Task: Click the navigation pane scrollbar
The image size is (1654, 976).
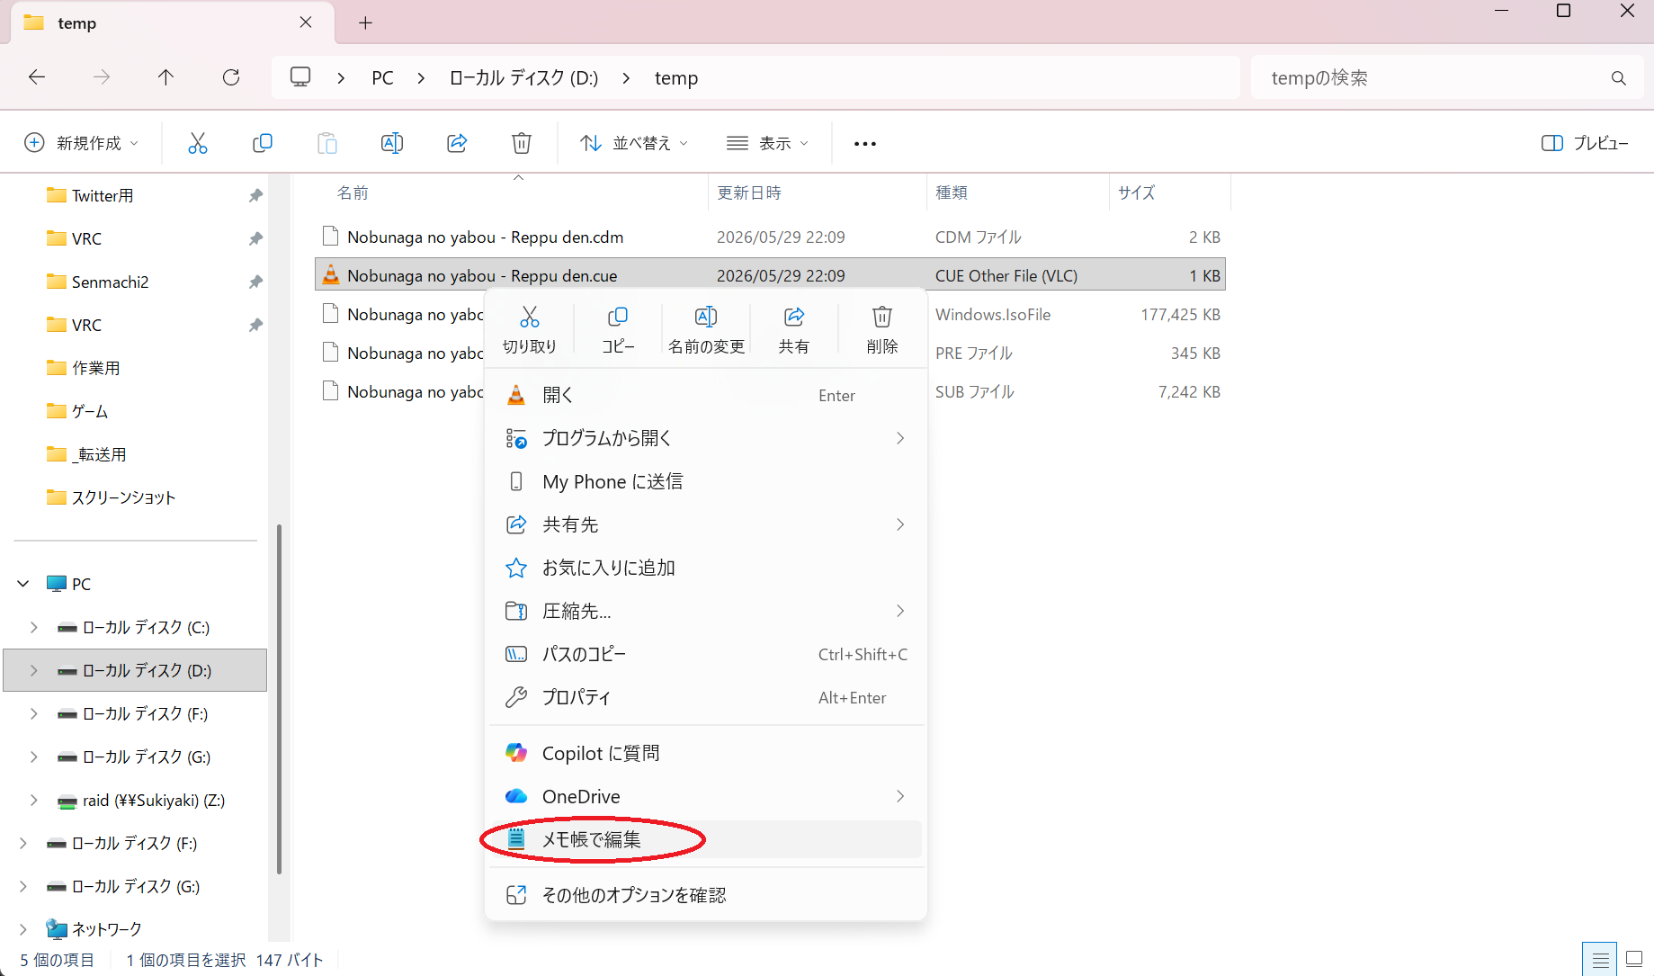Action: pyautogui.click(x=280, y=698)
